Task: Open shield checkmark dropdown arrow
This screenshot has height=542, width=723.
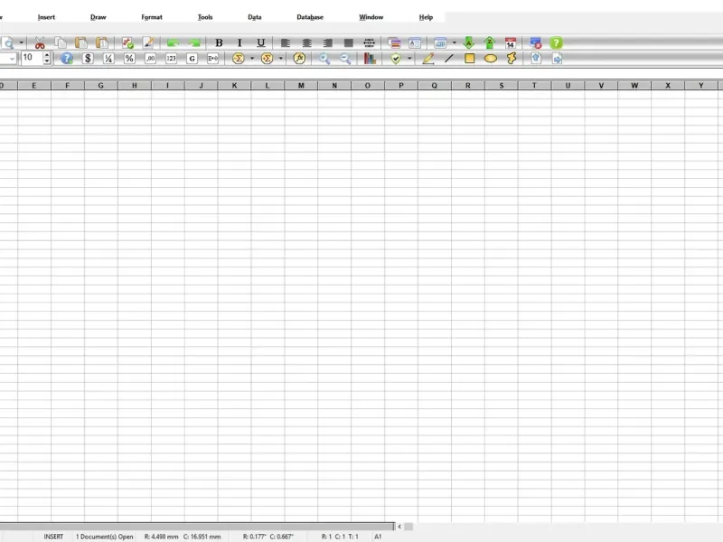Action: pyautogui.click(x=409, y=59)
